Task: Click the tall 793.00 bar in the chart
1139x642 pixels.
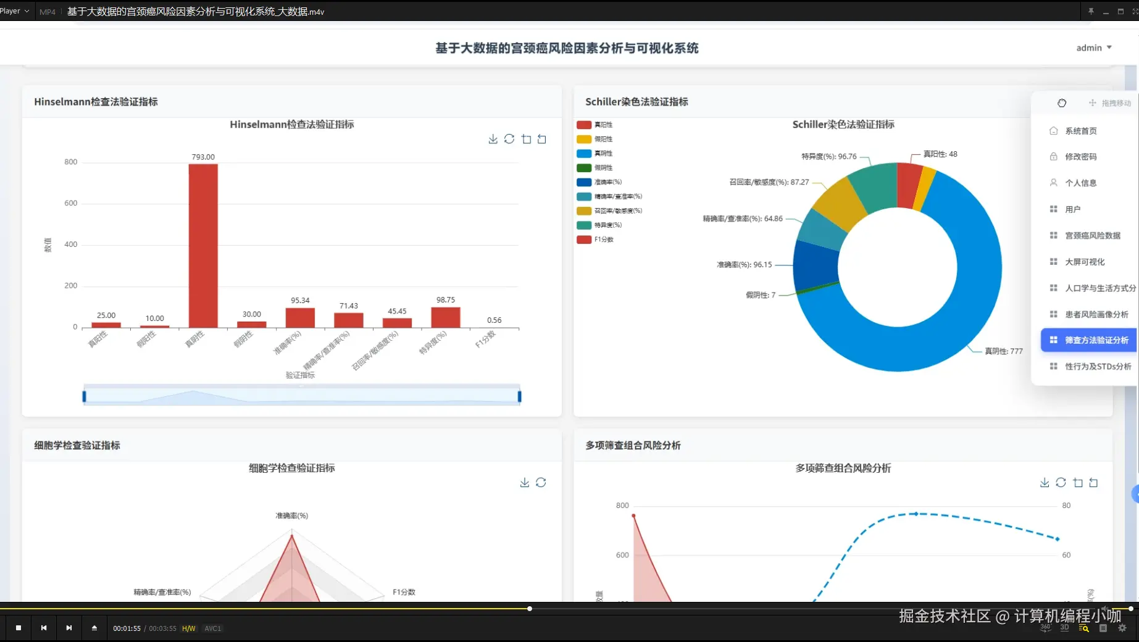Action: pos(203,246)
